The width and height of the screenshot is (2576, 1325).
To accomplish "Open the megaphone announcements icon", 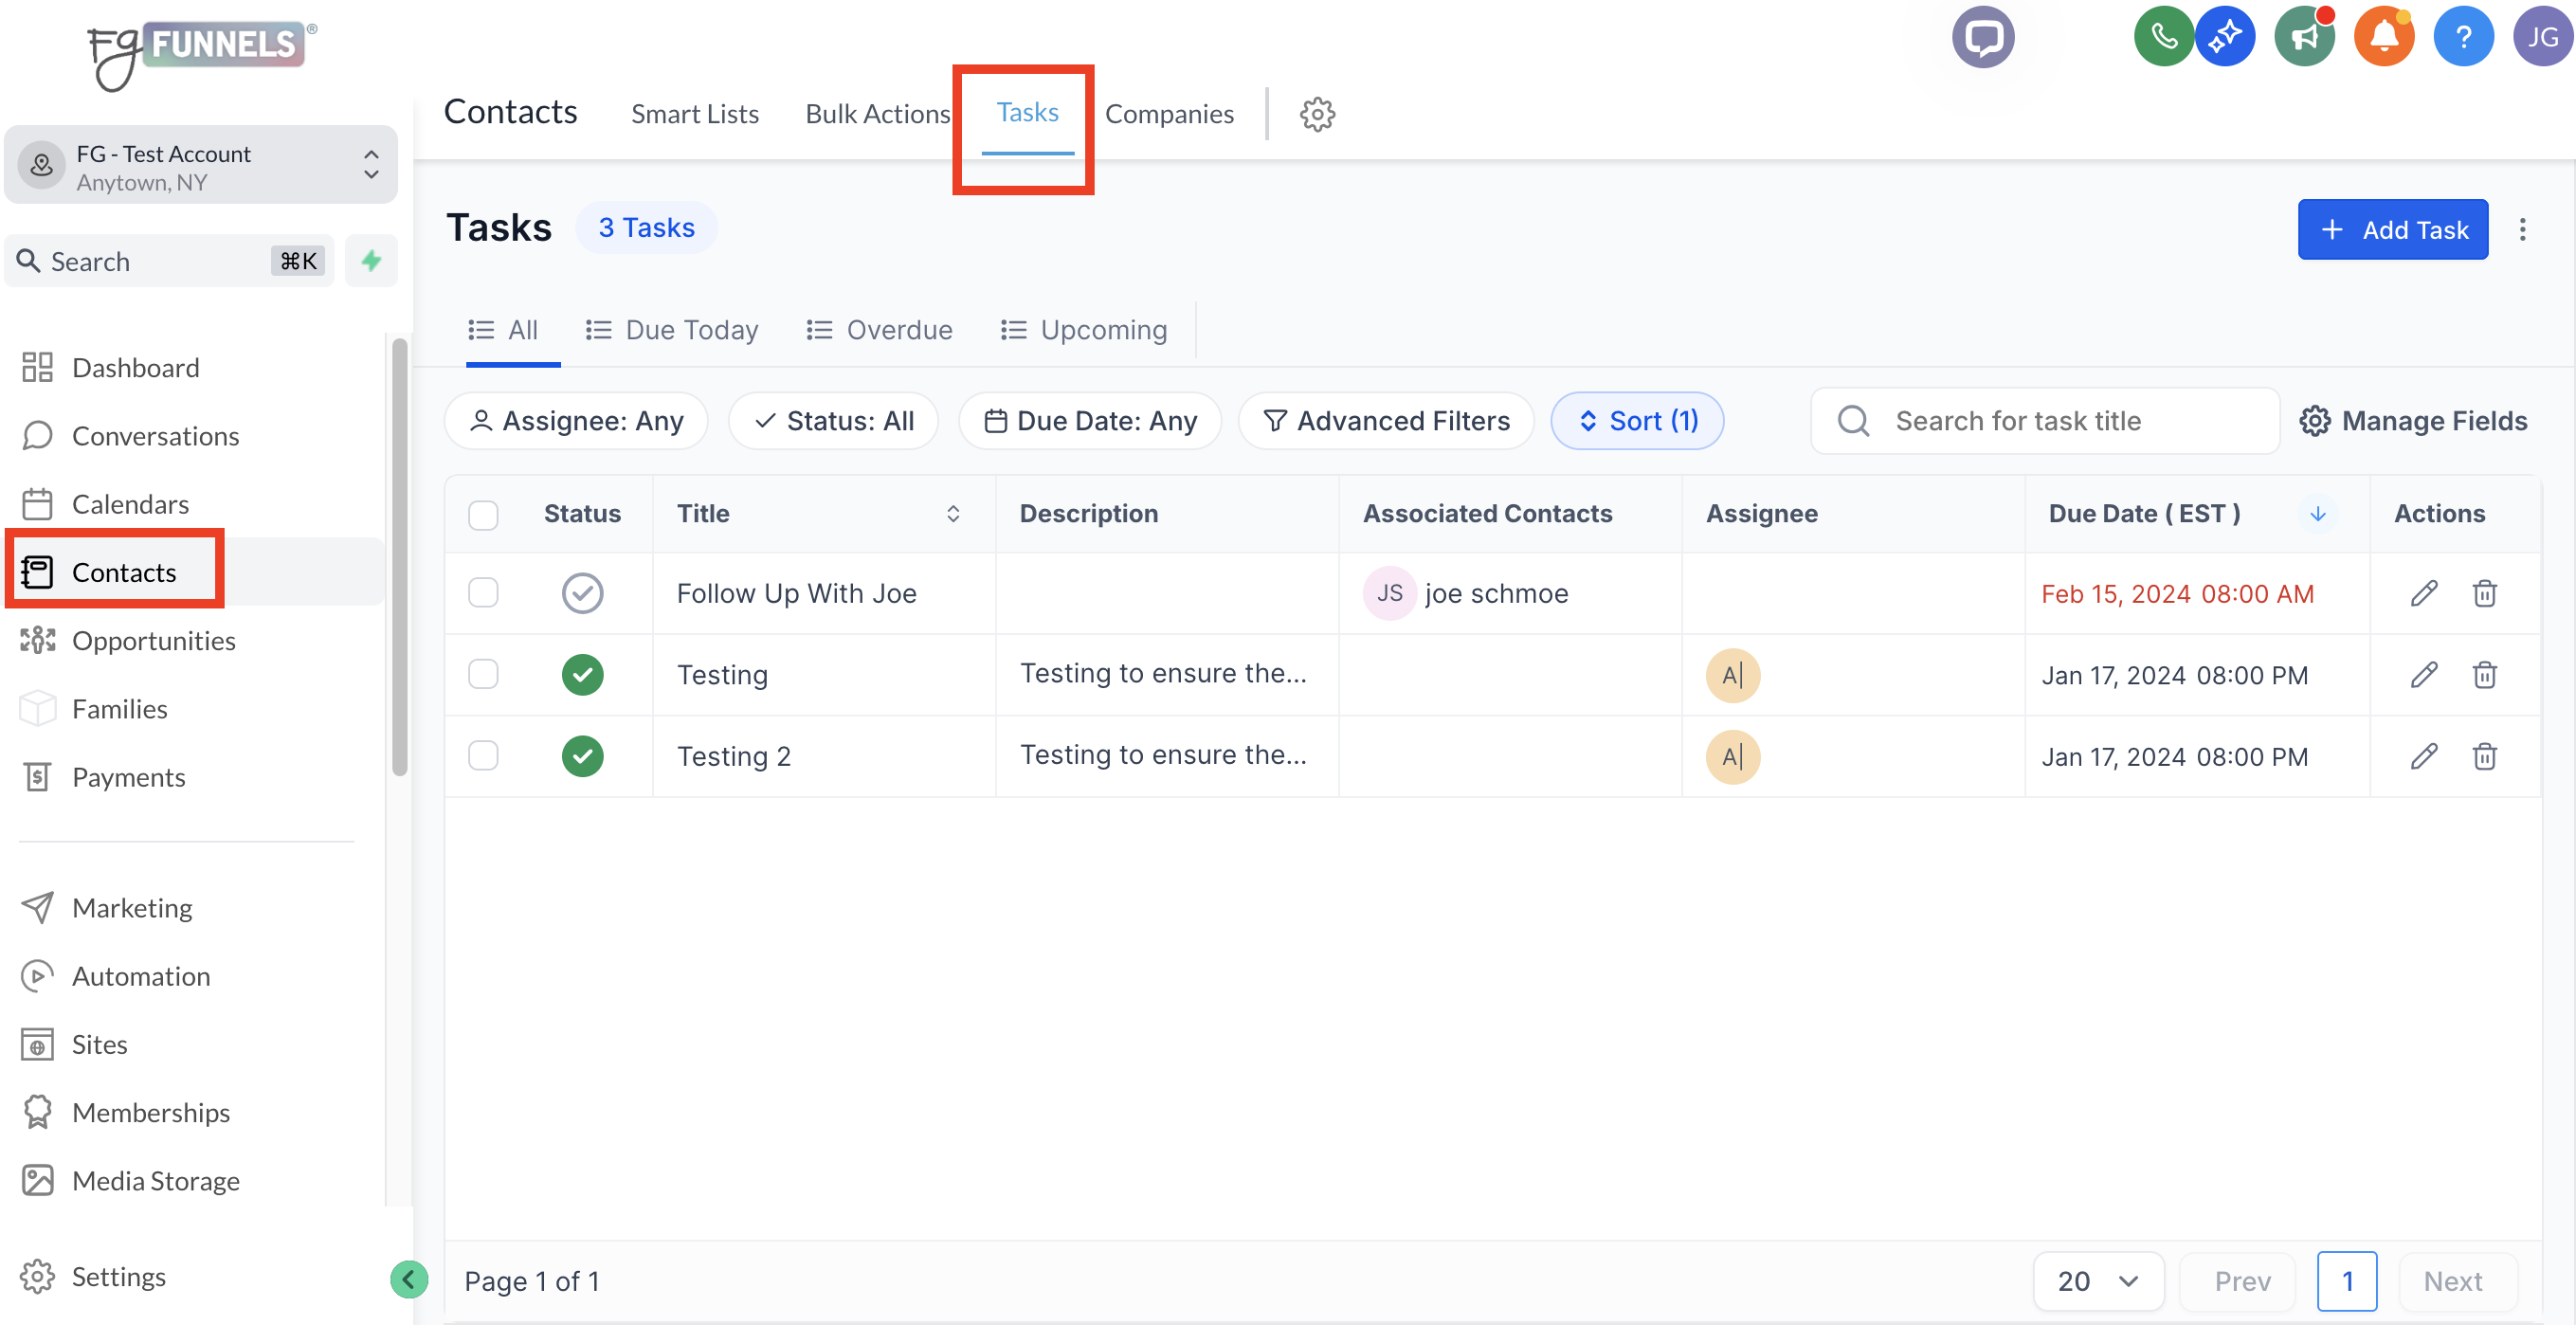I will [2303, 37].
